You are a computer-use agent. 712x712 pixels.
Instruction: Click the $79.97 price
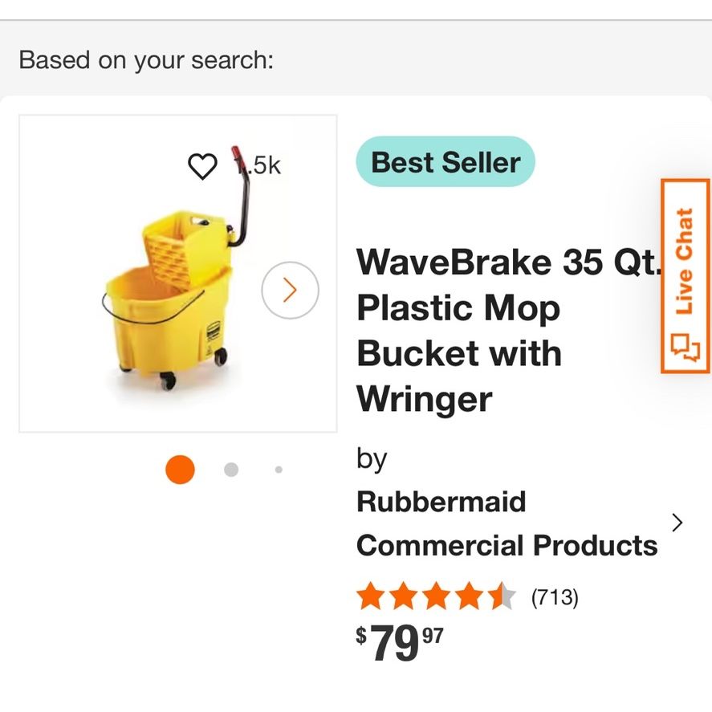[400, 642]
